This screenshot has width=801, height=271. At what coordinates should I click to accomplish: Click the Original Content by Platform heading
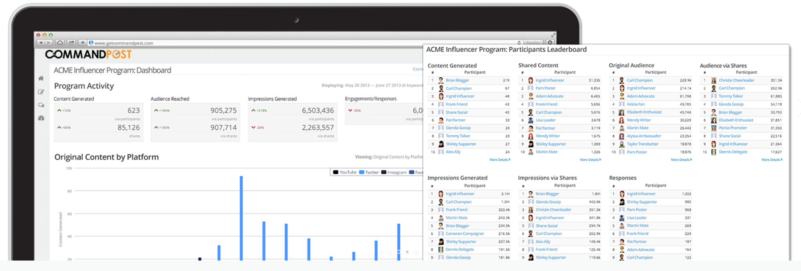tap(106, 157)
